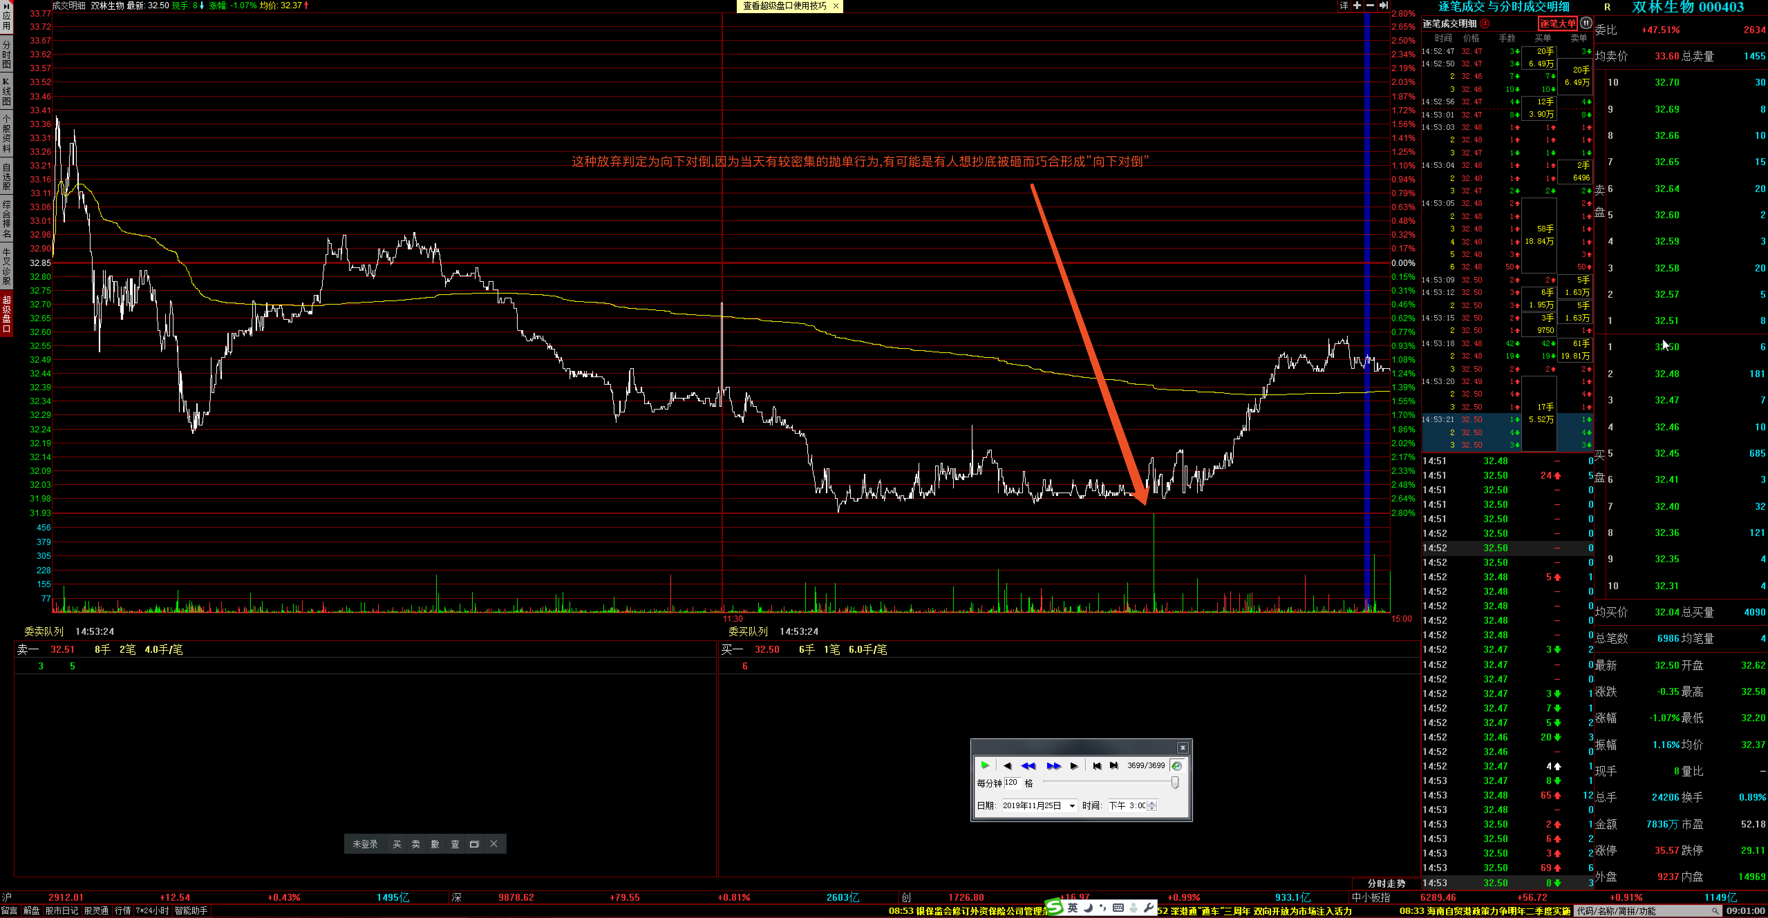
Task: Click the blue fast-rewind double arrow
Action: pyautogui.click(x=1027, y=766)
